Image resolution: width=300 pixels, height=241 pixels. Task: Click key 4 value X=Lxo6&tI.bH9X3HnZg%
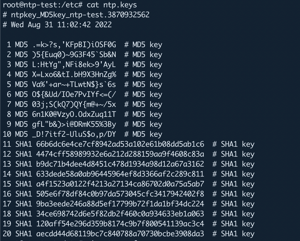[x=74, y=75]
